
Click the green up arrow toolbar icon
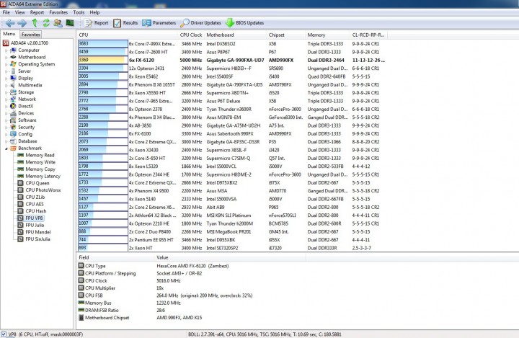(35, 23)
